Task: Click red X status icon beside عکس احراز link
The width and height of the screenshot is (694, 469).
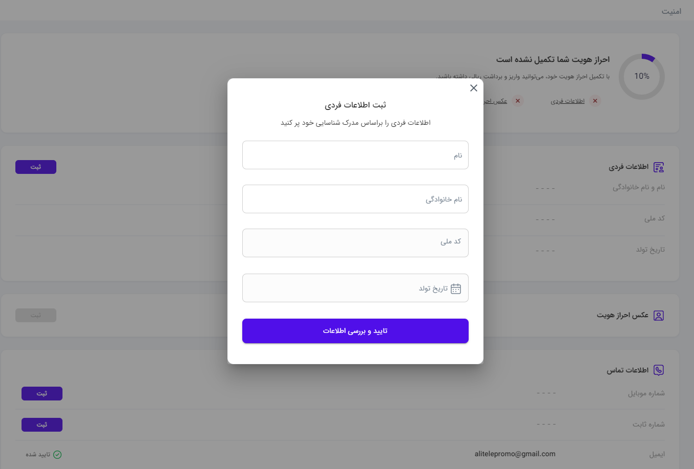Action: pyautogui.click(x=518, y=101)
